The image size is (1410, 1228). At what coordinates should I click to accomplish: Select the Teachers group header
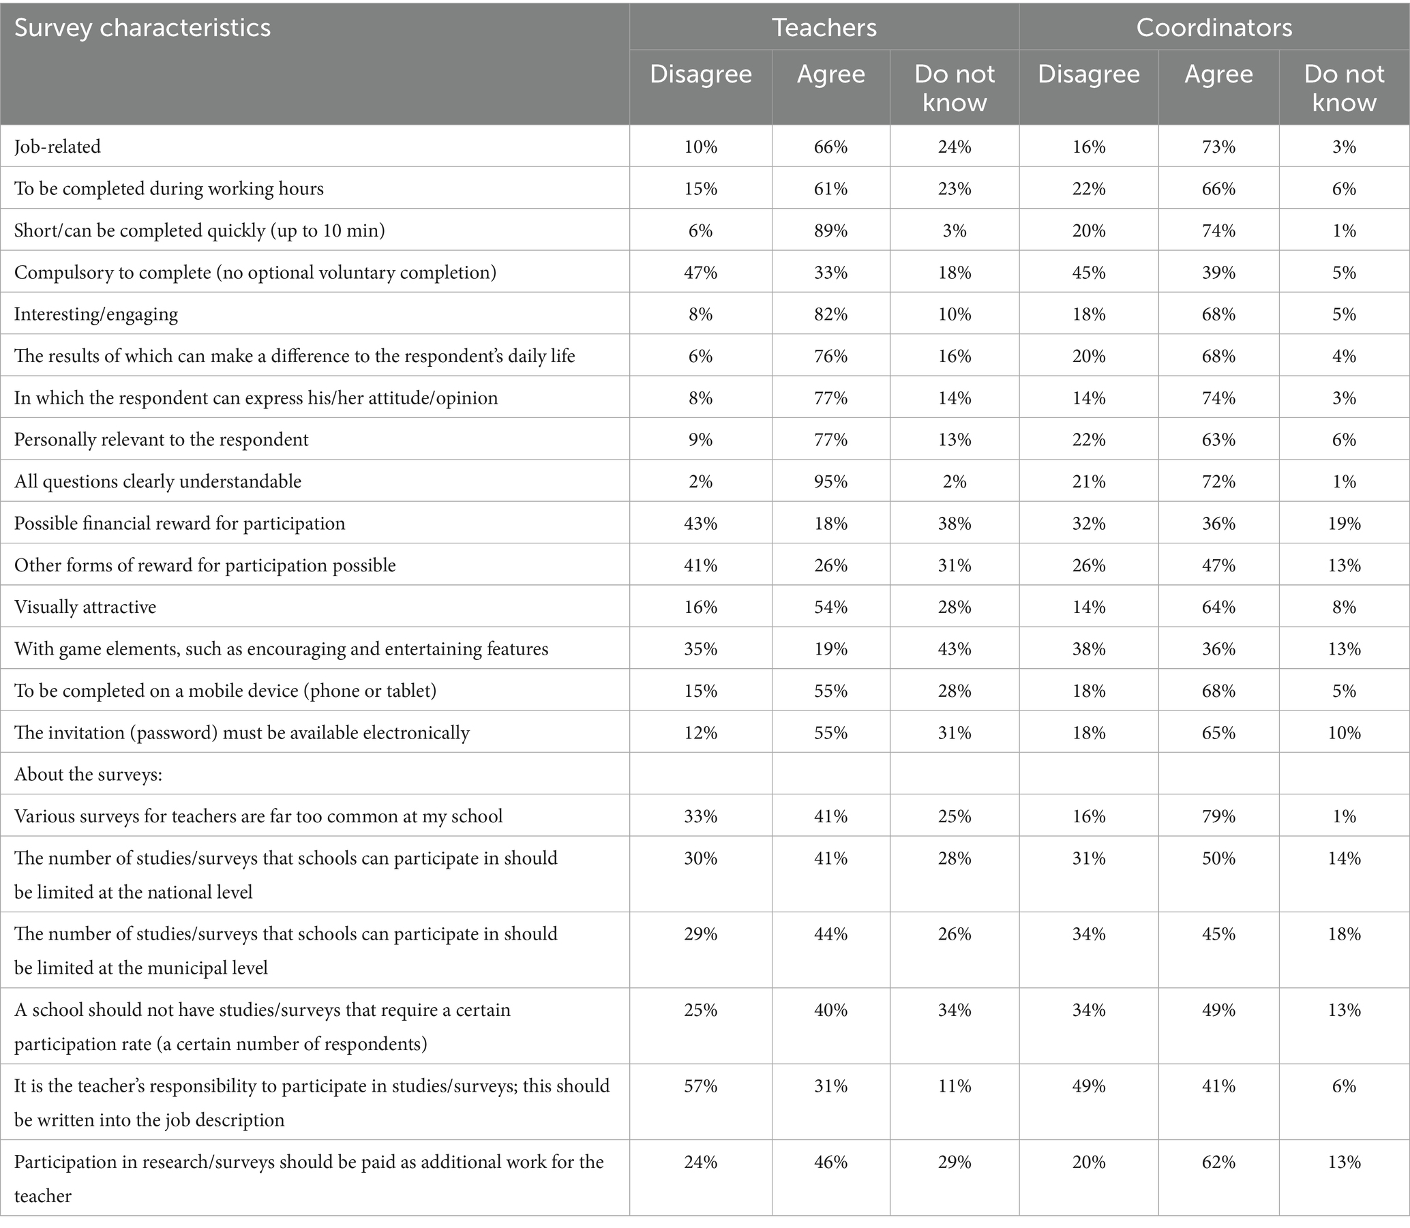click(x=824, y=27)
